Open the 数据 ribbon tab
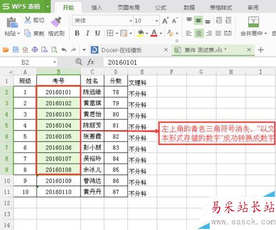 [x=189, y=8]
